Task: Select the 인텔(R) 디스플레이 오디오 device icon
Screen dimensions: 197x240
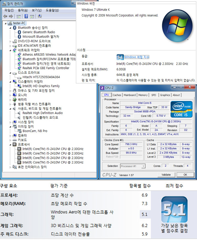Action: (x=19, y=117)
